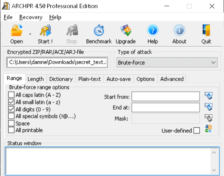Close the ARCHPR window
The width and height of the screenshot is (224, 176).
[212, 6]
